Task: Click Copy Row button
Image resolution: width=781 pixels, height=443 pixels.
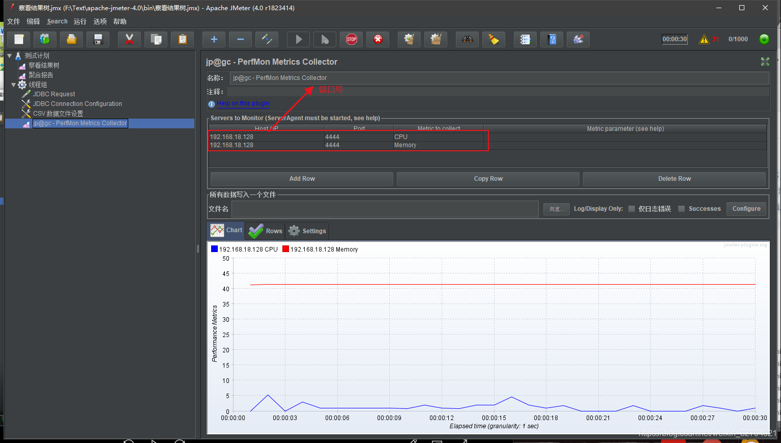Action: click(x=488, y=179)
